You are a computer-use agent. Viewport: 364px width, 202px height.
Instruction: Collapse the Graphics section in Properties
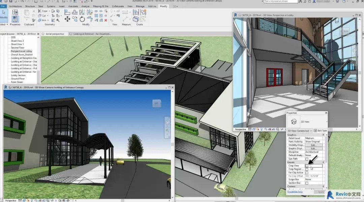(323, 135)
